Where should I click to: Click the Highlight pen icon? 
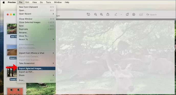(x=116, y=14)
